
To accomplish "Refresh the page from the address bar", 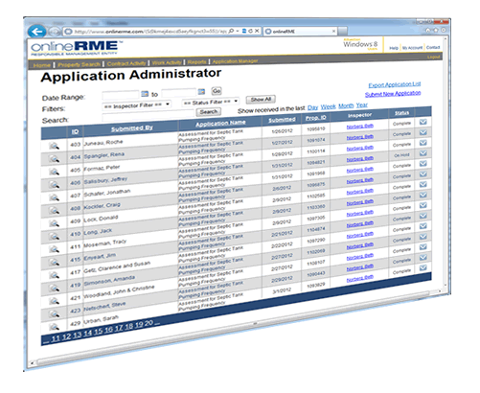I will [250, 31].
